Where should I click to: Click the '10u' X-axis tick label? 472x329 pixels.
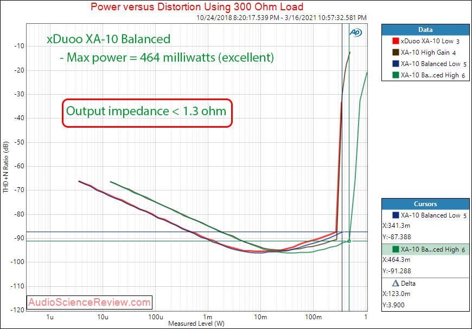(103, 317)
